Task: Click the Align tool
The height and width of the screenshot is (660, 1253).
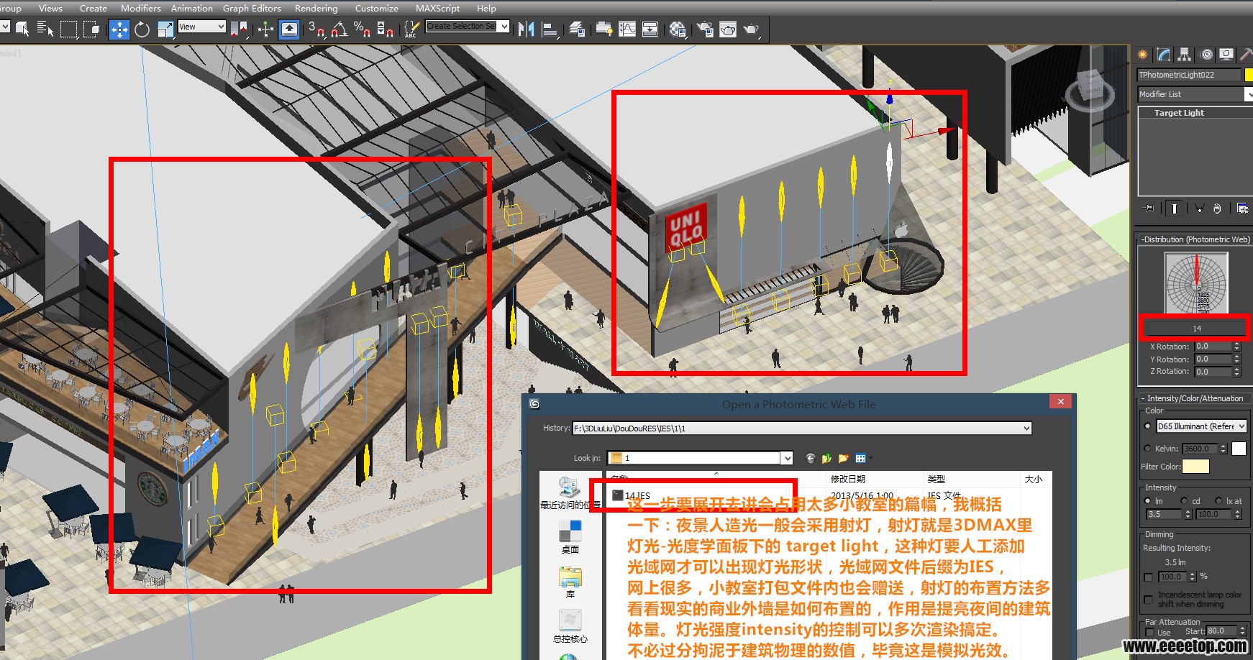Action: (550, 29)
